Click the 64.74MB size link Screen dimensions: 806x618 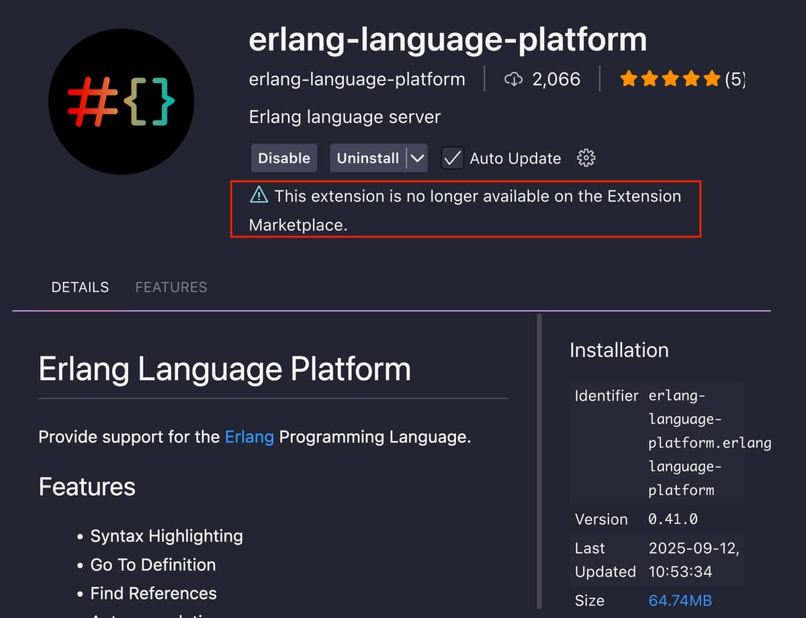click(680, 601)
